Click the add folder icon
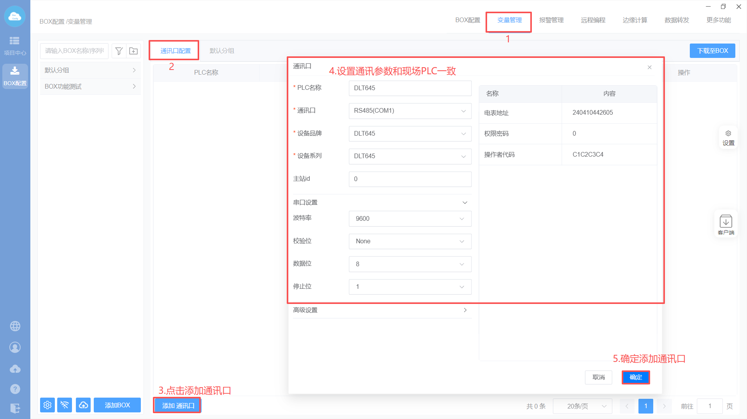Viewport: 747px width, 419px height. (x=133, y=51)
